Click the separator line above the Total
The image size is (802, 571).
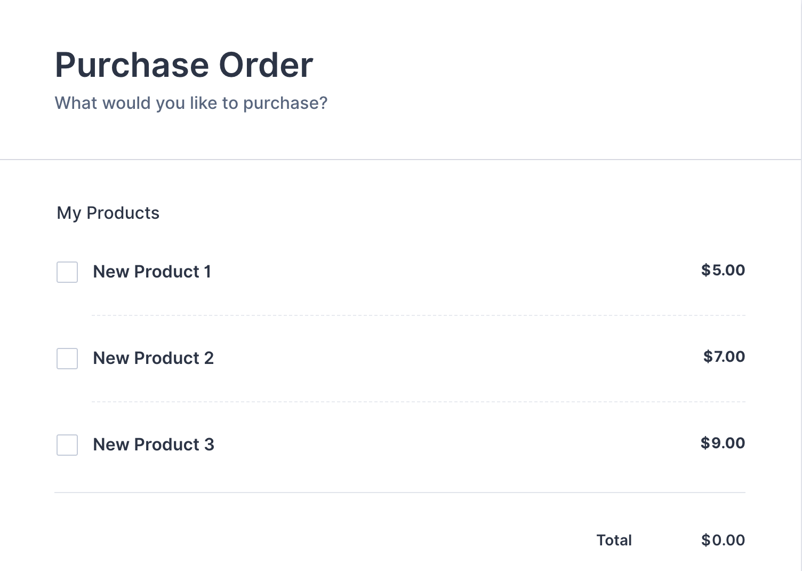pyautogui.click(x=400, y=493)
